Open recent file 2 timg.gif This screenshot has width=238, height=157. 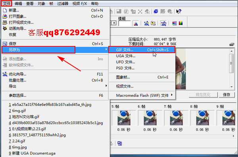(x=55, y=111)
